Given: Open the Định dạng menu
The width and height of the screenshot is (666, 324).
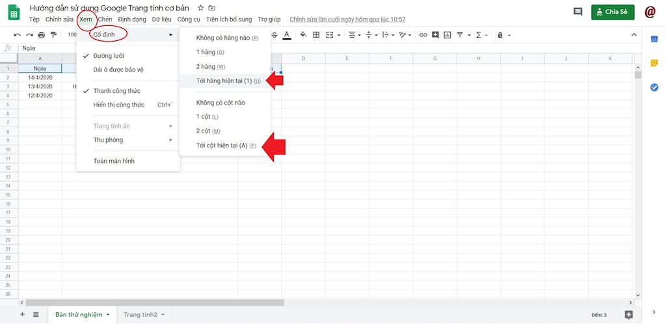Looking at the screenshot, I should click(x=132, y=19).
